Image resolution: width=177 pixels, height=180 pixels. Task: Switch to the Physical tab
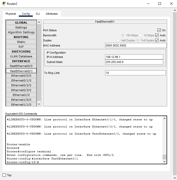[x=11, y=14]
